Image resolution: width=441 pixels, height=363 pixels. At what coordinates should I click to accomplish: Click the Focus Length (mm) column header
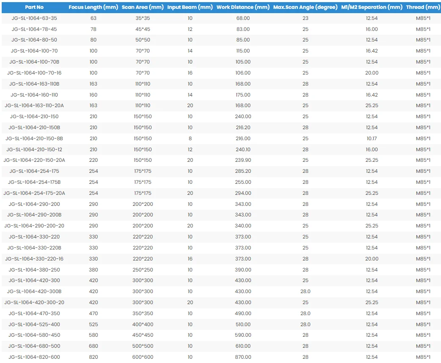click(x=94, y=7)
